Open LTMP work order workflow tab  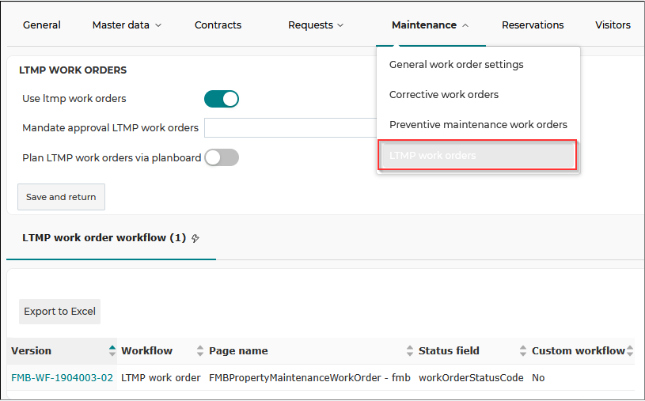click(104, 238)
